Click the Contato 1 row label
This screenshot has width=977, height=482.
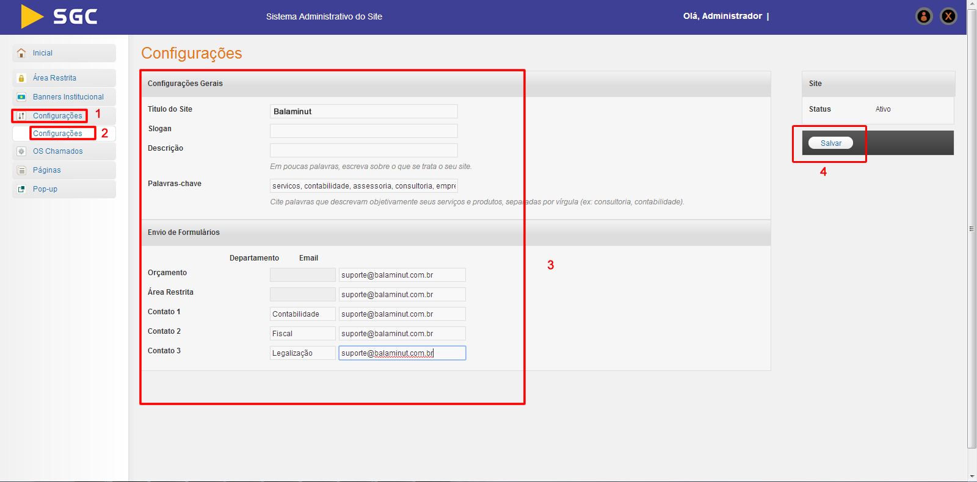[164, 312]
